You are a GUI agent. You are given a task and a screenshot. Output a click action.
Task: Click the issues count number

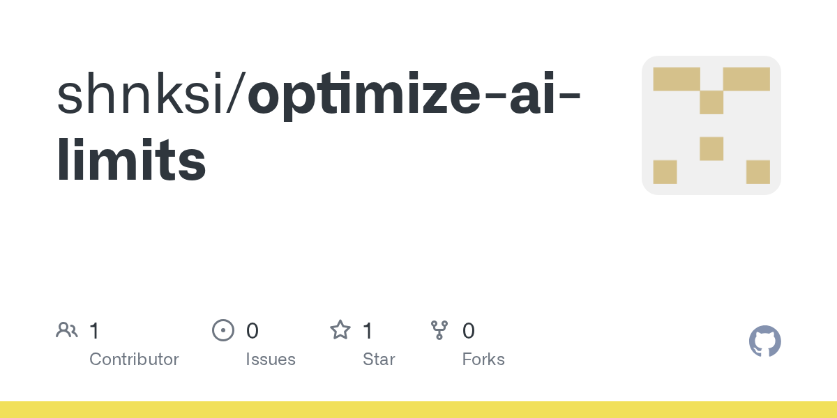point(252,331)
